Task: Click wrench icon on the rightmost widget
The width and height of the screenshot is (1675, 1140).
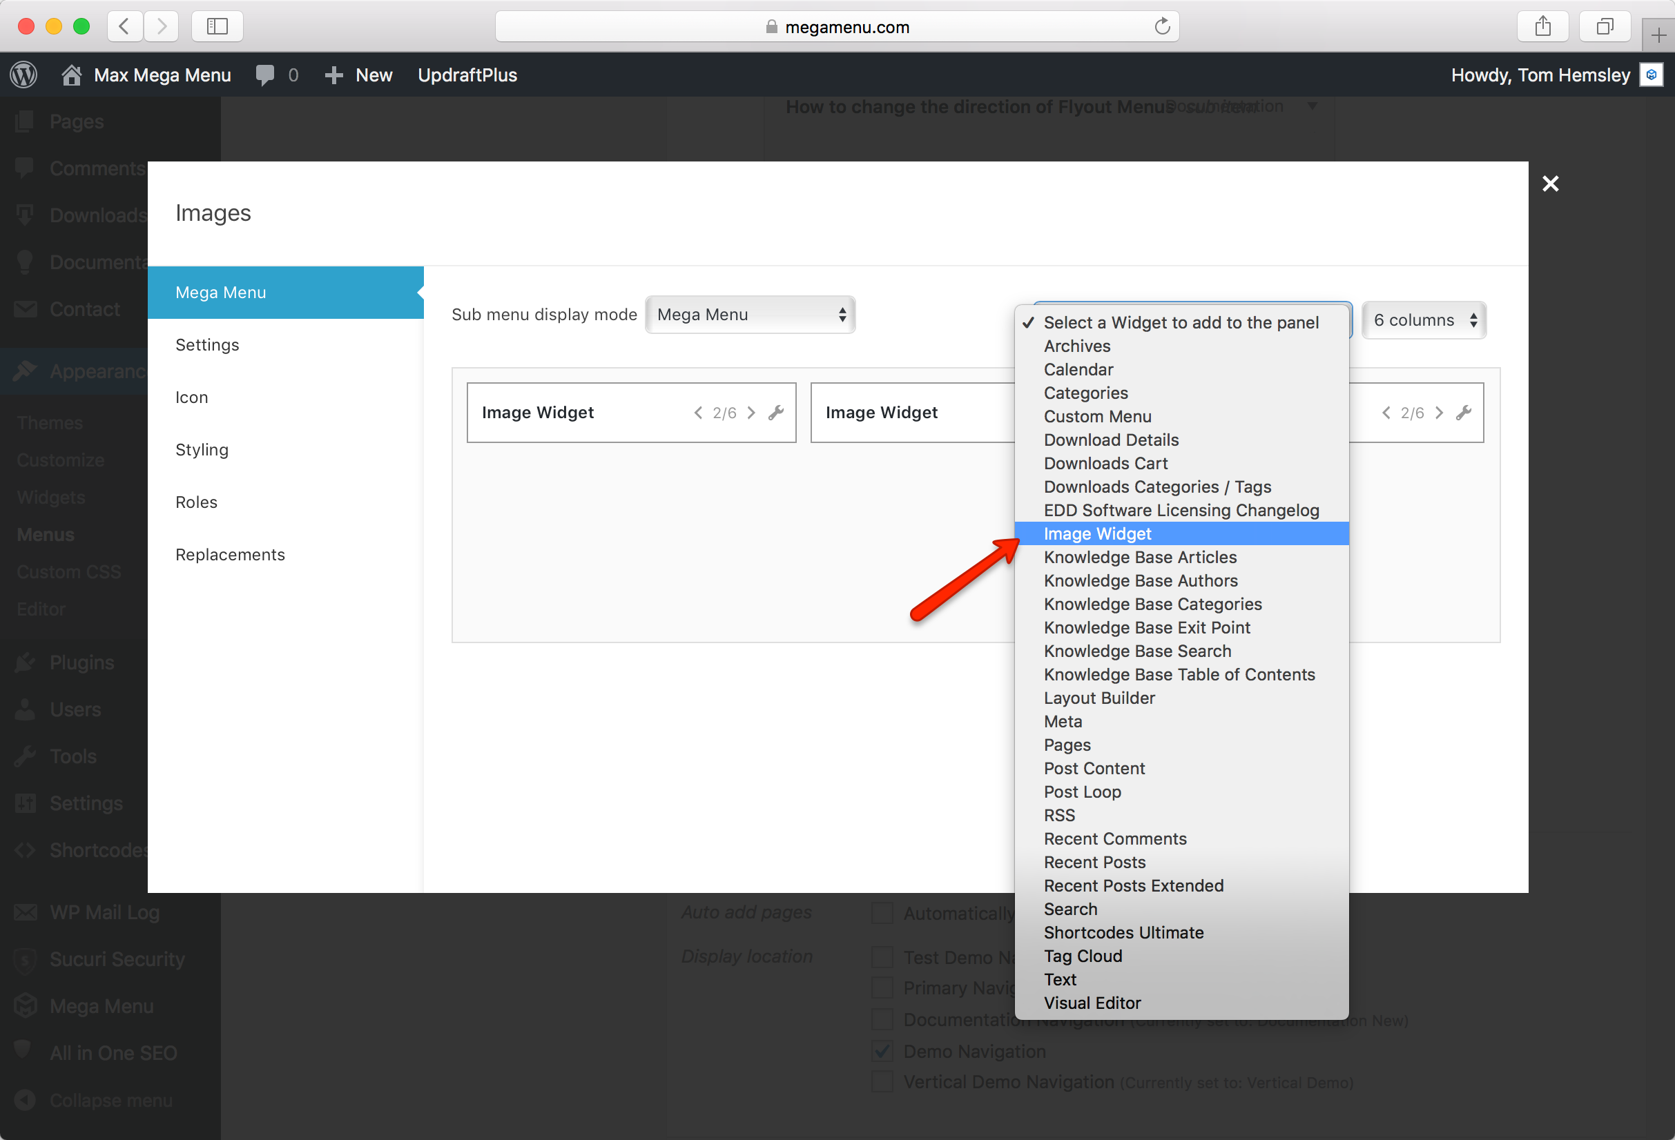Action: point(1463,413)
